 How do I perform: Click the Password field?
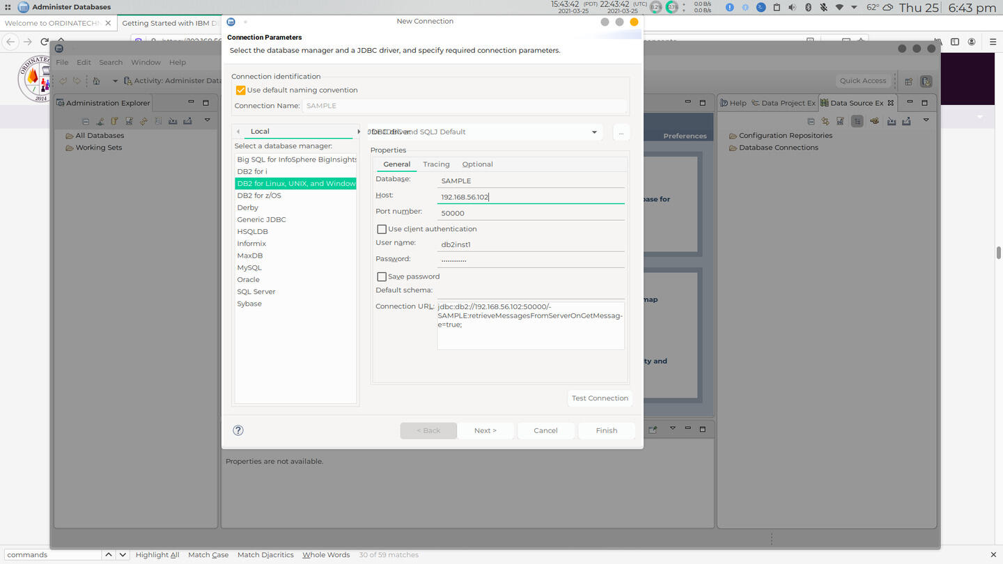pyautogui.click(x=531, y=260)
